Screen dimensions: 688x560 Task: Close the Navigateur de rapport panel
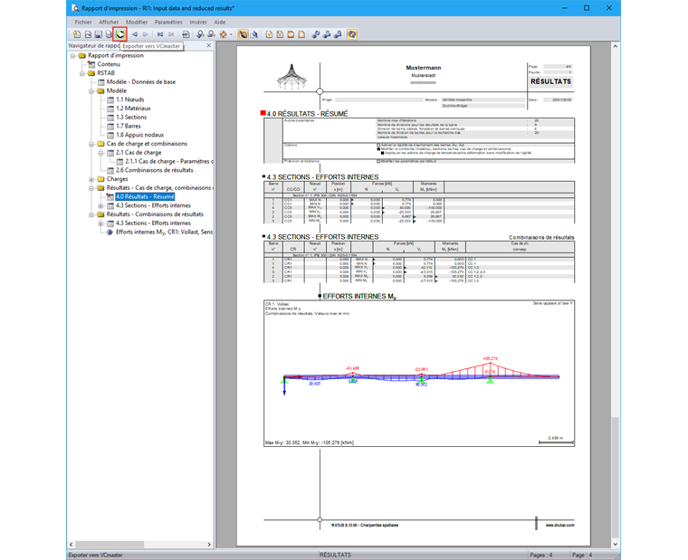coord(208,45)
